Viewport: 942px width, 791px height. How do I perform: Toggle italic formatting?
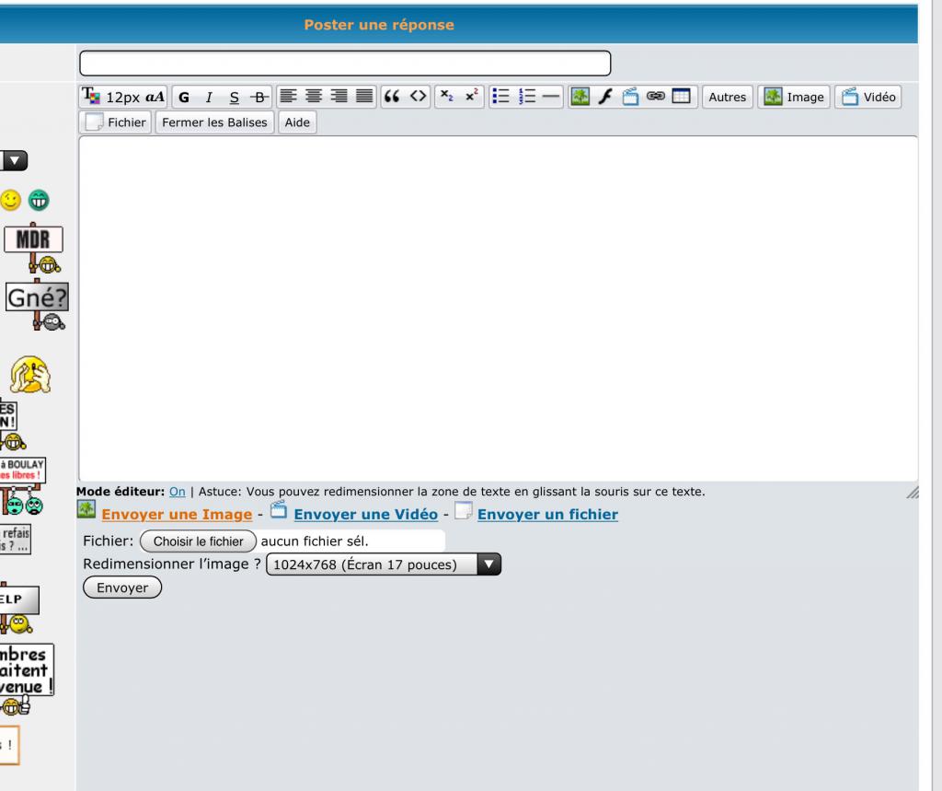coord(209,97)
